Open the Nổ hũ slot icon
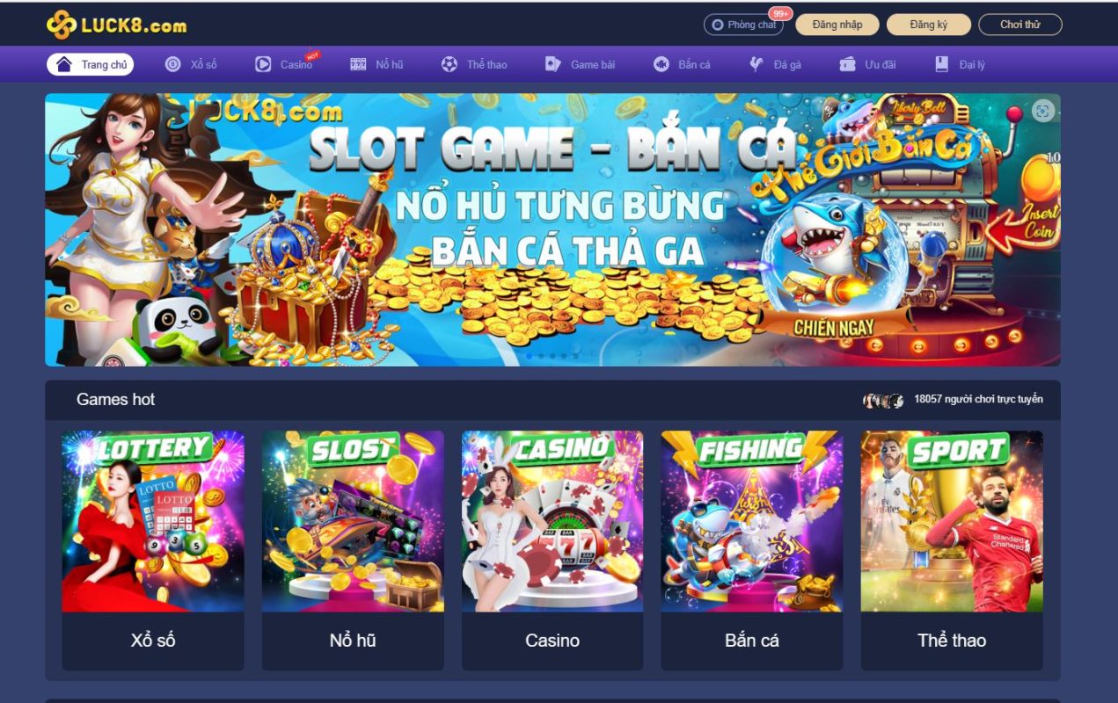 coord(358,64)
